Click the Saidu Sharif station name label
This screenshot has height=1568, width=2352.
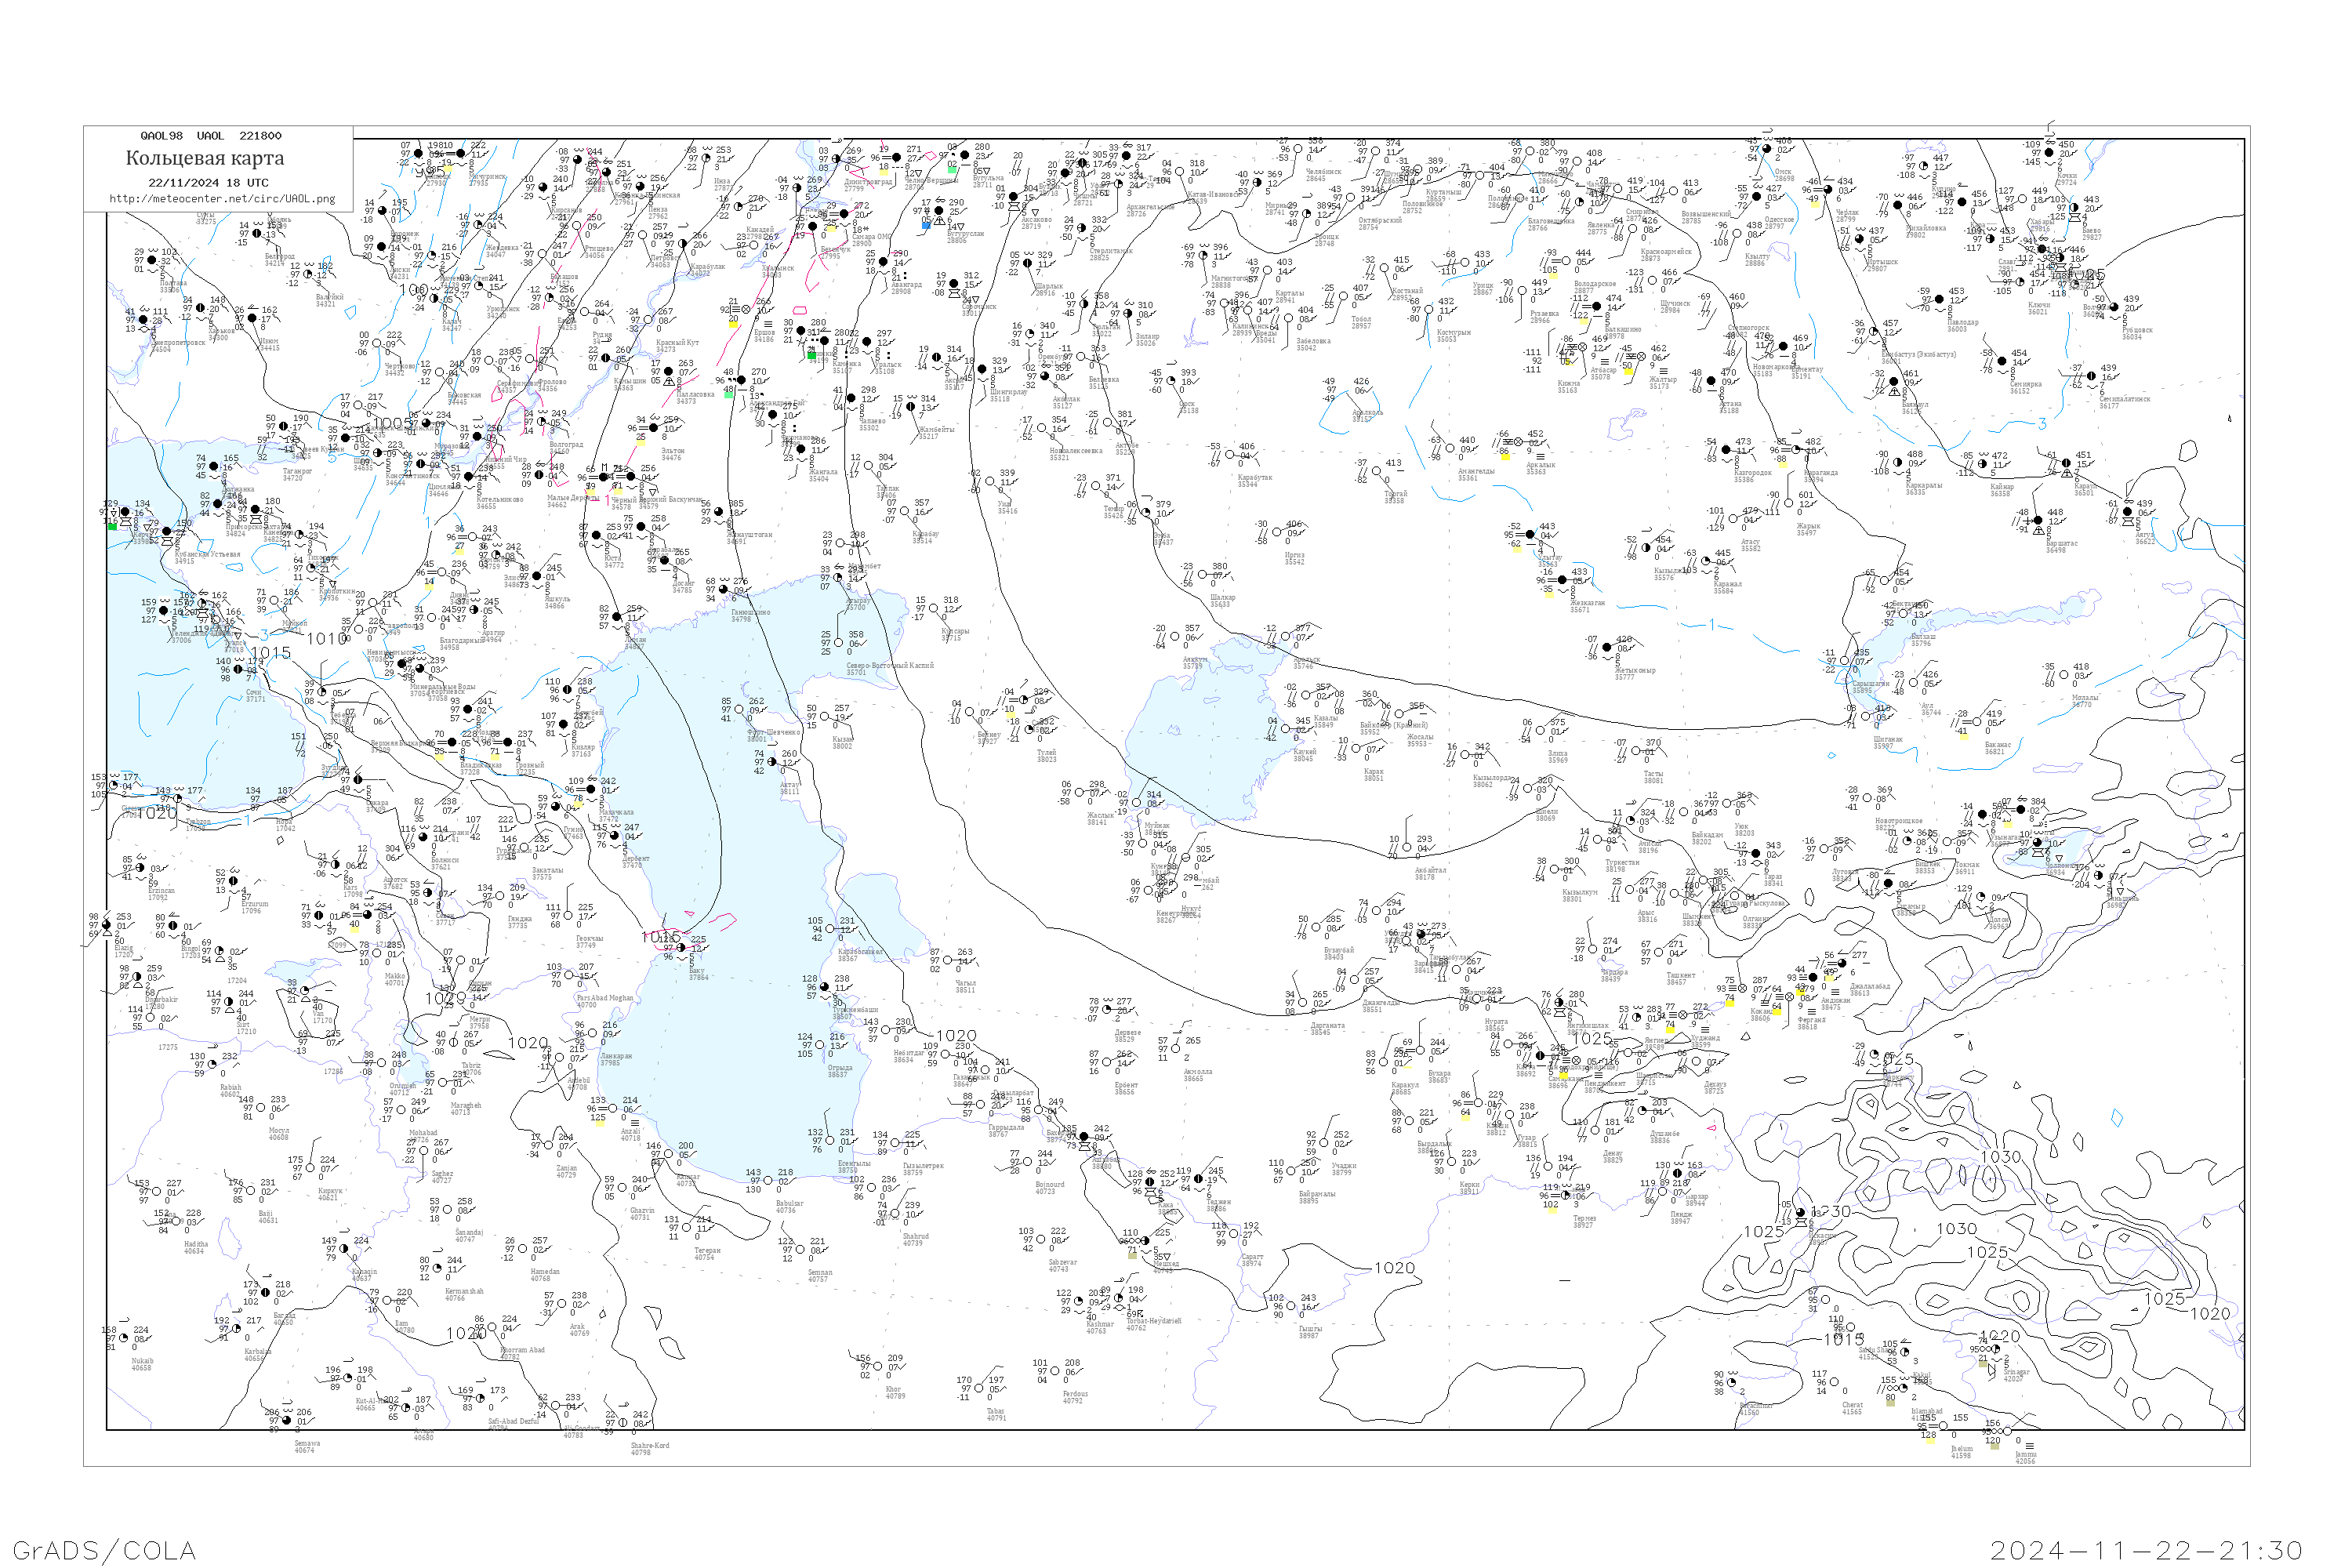(x=1874, y=1350)
